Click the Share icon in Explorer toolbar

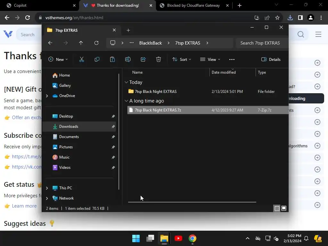tap(143, 59)
